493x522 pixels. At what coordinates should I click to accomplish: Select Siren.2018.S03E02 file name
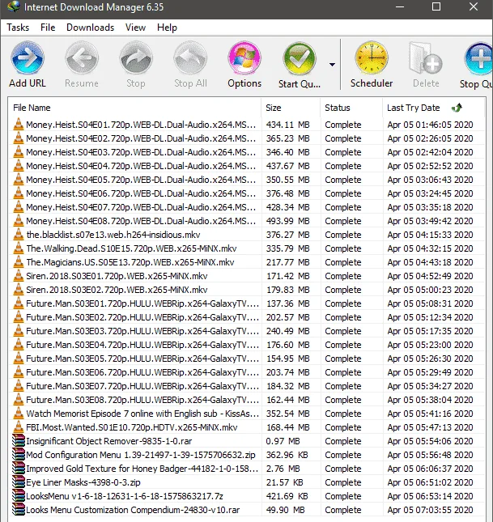pyautogui.click(x=117, y=290)
